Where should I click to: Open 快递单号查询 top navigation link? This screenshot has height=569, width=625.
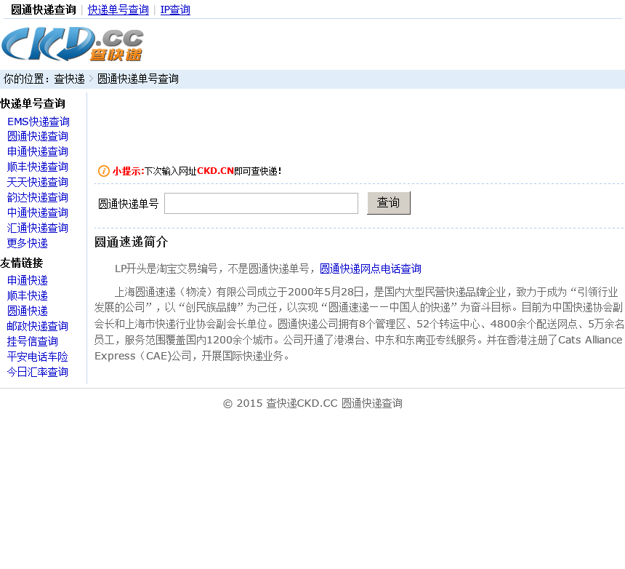click(x=118, y=9)
